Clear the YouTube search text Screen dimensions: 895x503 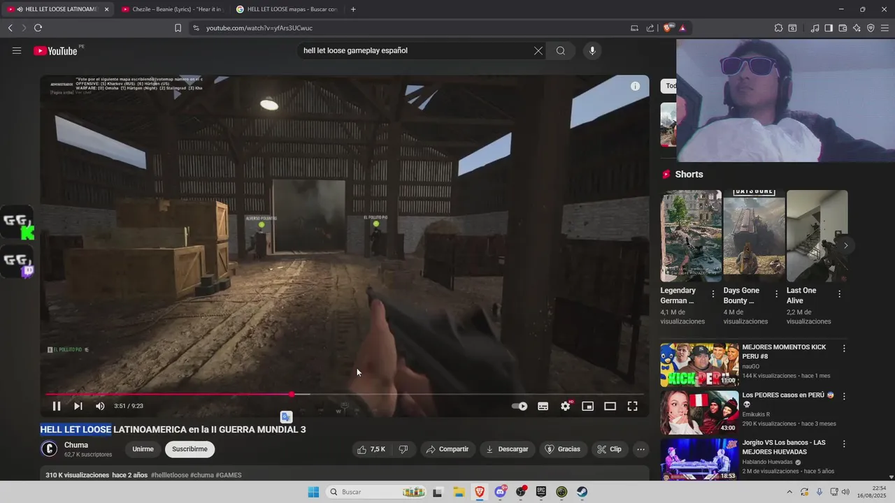(538, 50)
